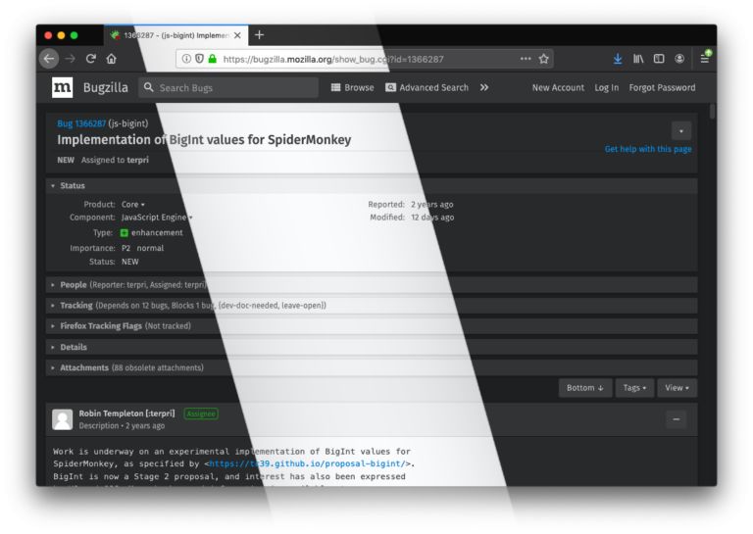Screen dimensions: 753x534
Task: Click the green enhancement type icon
Action: tap(124, 232)
